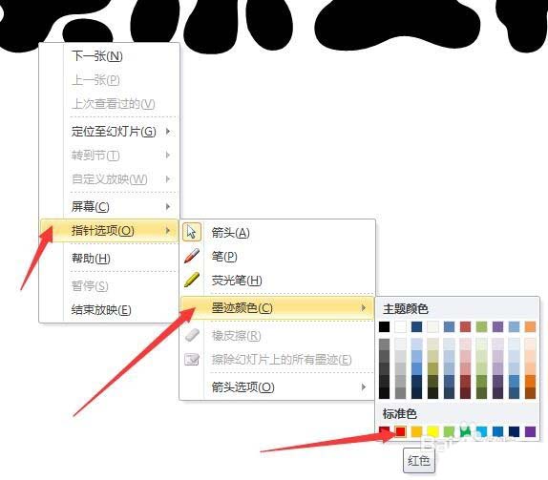Image resolution: width=548 pixels, height=480 pixels.
Task: Select highlighted red (红色) in 标准色 row
Action: tap(401, 431)
